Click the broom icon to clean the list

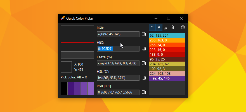[x=166, y=27]
